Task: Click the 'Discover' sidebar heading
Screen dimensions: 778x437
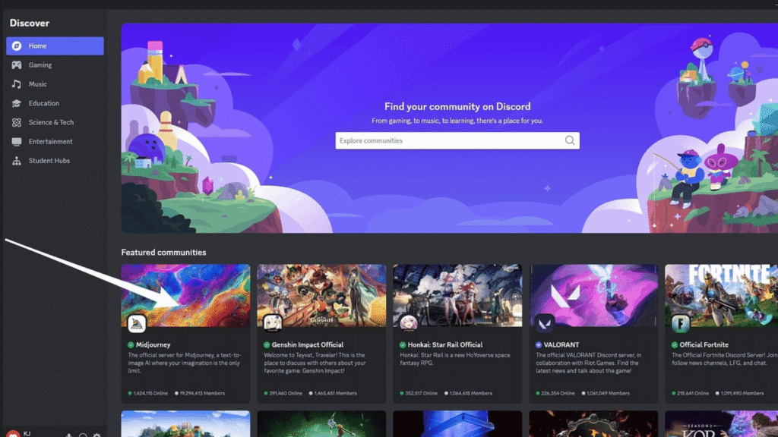Action: (x=30, y=23)
